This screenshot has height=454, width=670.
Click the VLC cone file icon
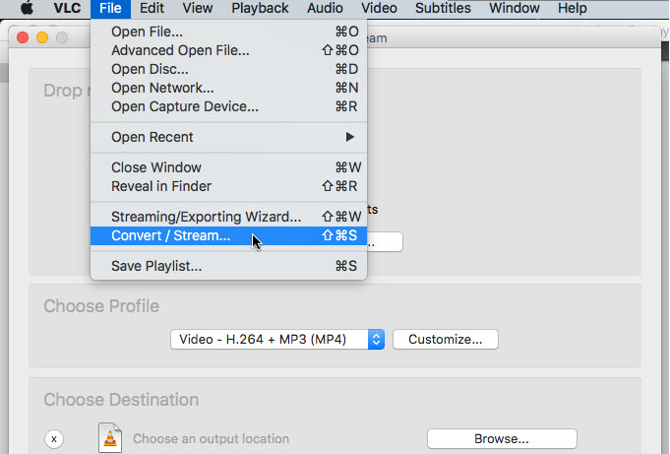click(109, 437)
